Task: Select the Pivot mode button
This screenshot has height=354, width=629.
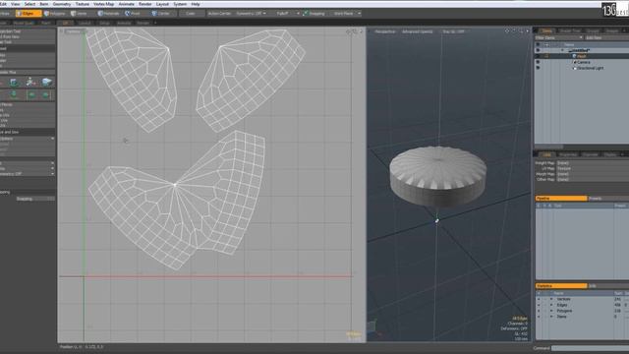Action: [134, 13]
